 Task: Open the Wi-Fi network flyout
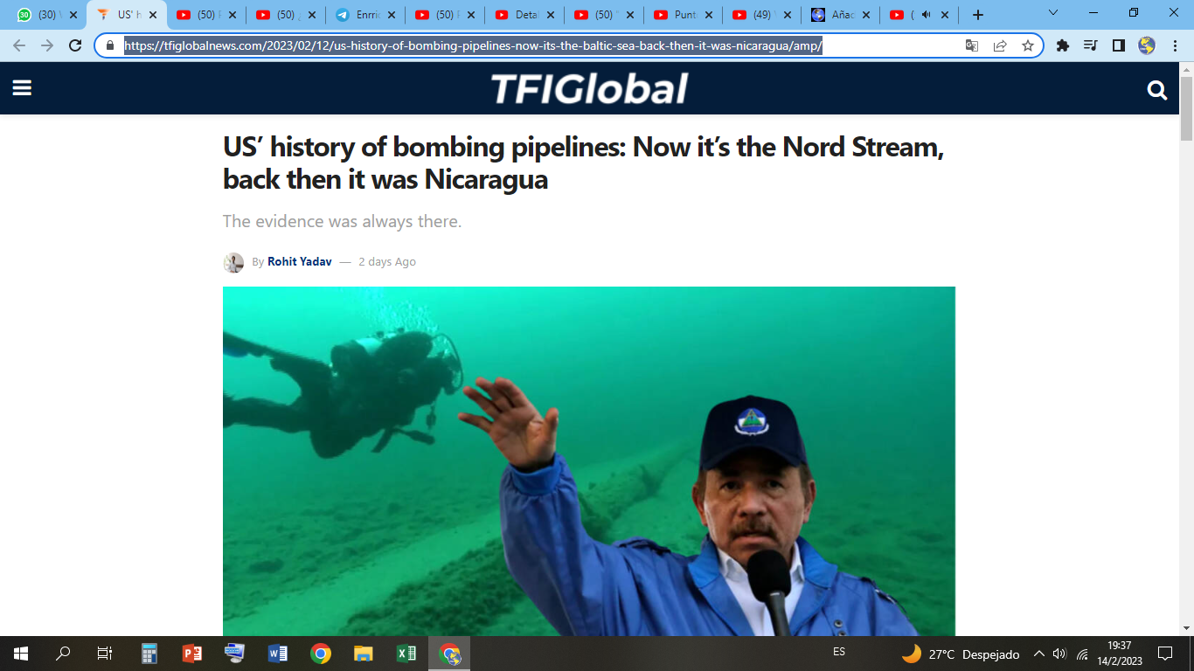[1082, 654]
